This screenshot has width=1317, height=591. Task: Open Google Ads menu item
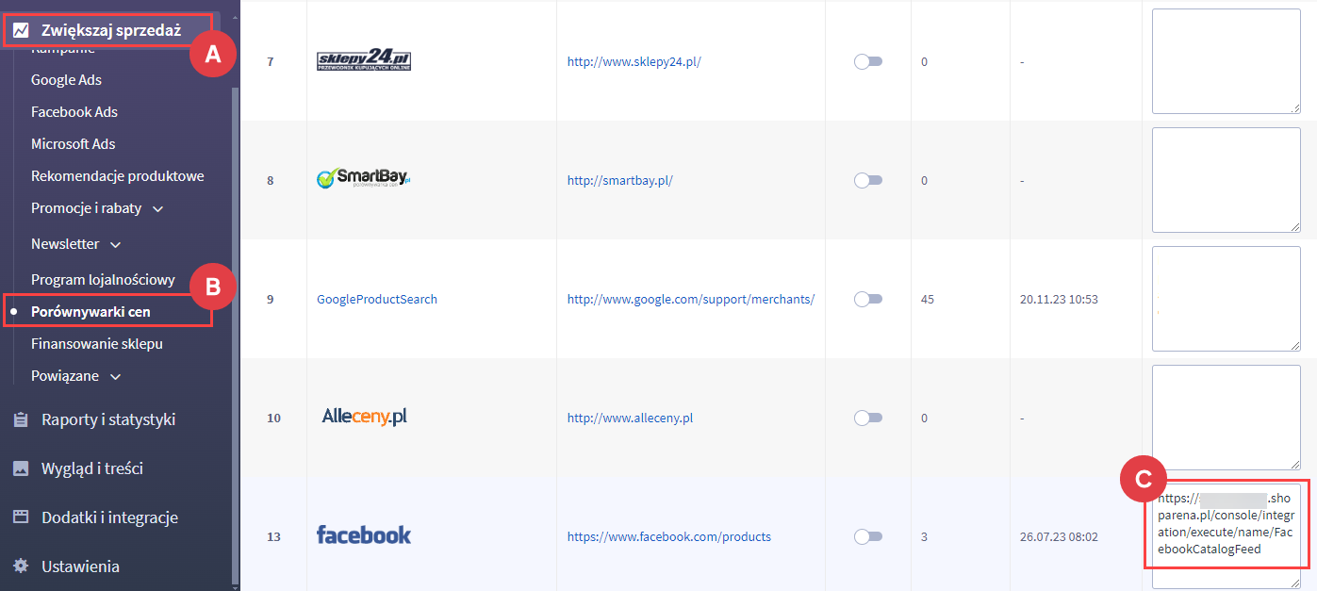click(66, 80)
